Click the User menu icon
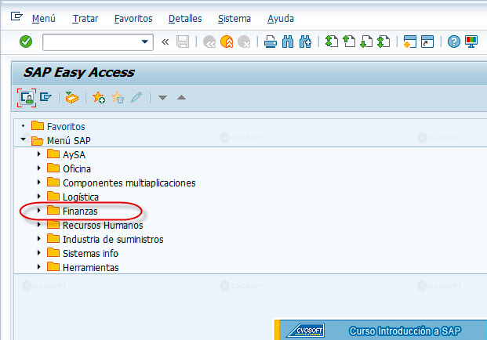 pyautogui.click(x=27, y=98)
